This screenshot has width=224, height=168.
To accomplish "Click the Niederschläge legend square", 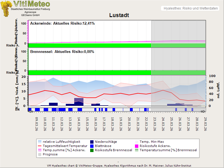I will click(x=92, y=142).
